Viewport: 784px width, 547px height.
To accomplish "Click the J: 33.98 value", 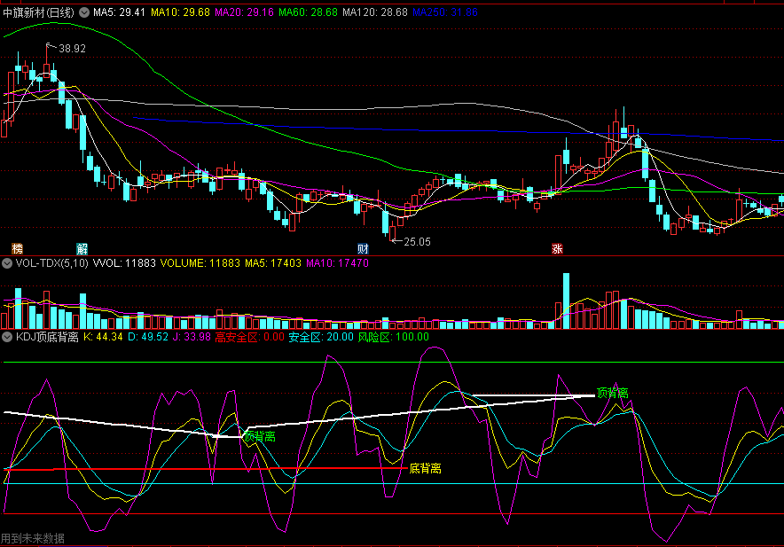I will [192, 337].
